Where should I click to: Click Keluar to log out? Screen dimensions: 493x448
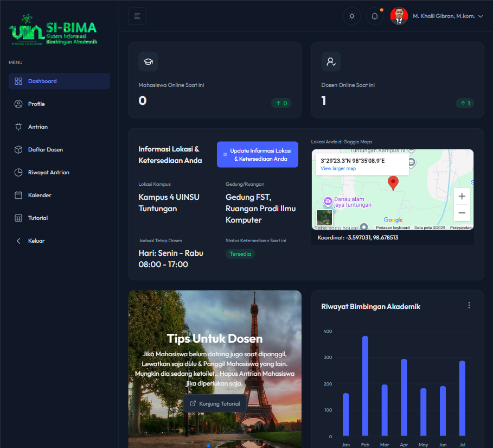click(x=60, y=241)
